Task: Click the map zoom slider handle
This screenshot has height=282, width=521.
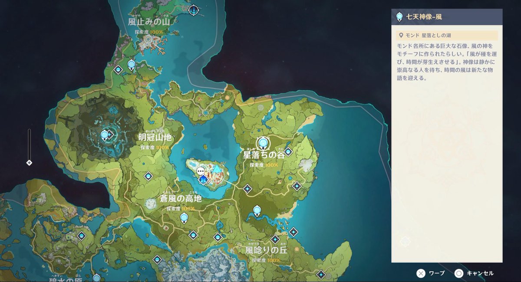Action: [29, 163]
